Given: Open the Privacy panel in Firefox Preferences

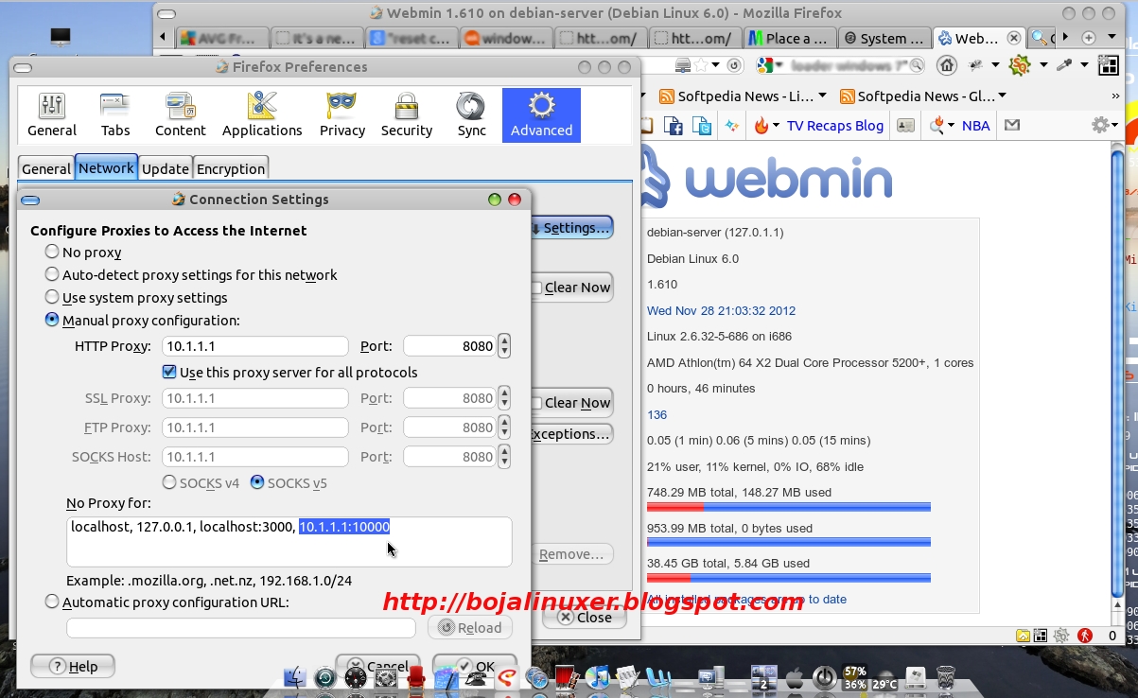Looking at the screenshot, I should click(341, 114).
